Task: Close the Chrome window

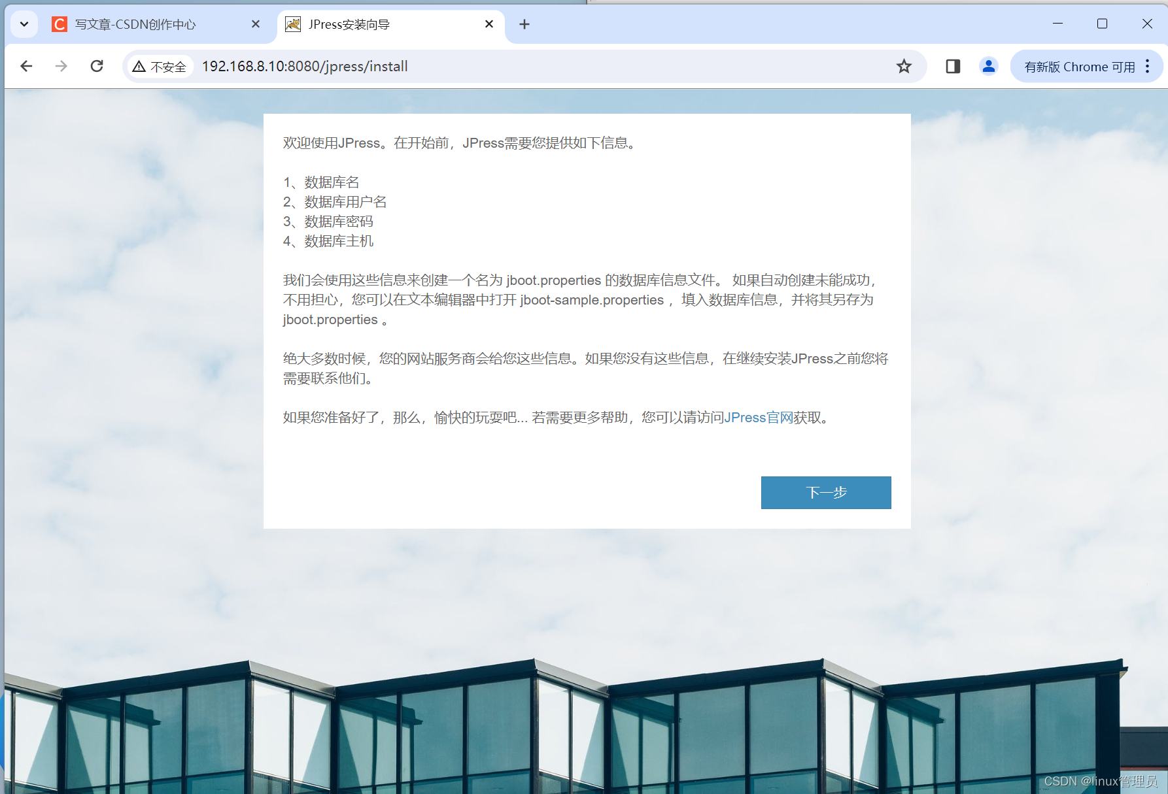Action: click(1147, 24)
